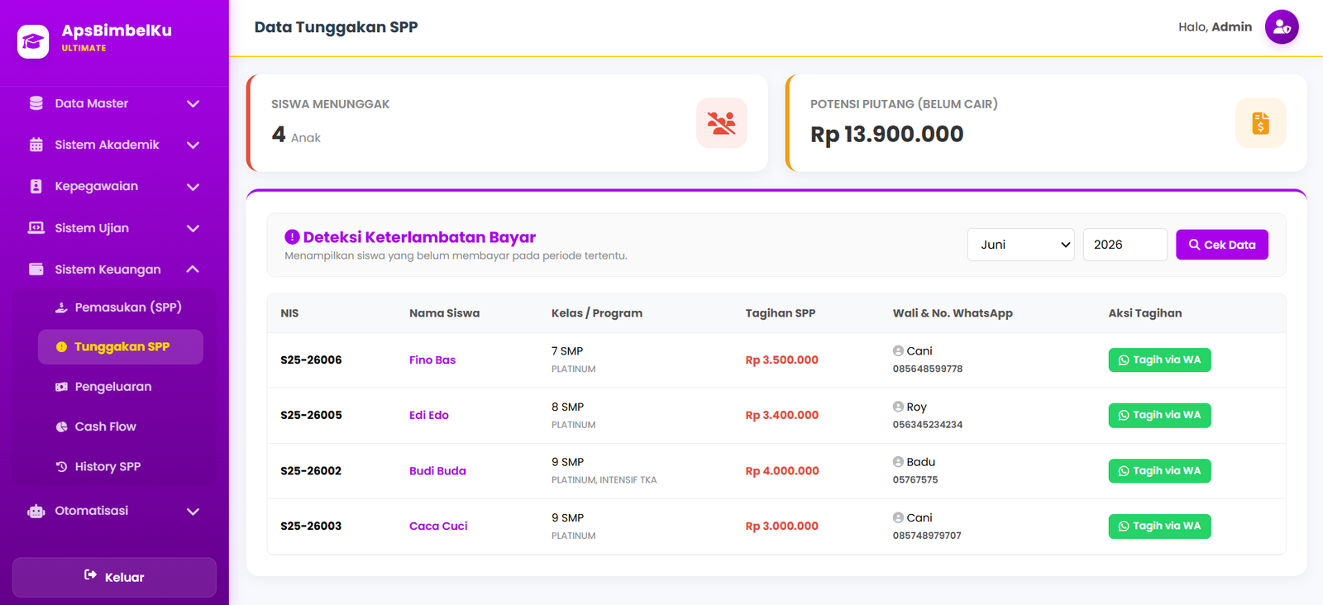This screenshot has height=605, width=1323.
Task: Open student link Caca Cuci
Action: click(x=438, y=526)
